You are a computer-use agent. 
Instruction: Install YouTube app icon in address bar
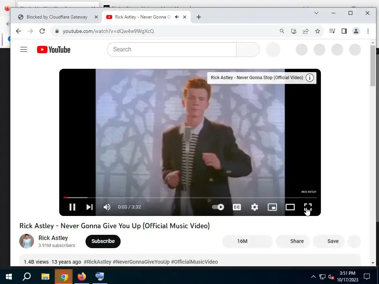[294, 31]
